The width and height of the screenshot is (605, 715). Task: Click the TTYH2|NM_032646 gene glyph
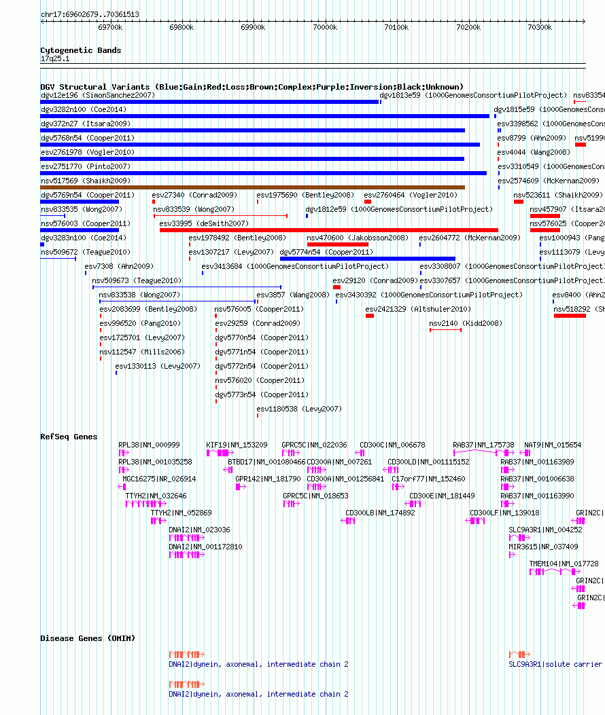coord(146,503)
